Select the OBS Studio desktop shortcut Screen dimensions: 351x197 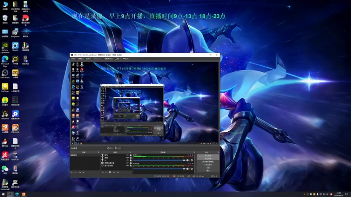pyautogui.click(x=5, y=74)
